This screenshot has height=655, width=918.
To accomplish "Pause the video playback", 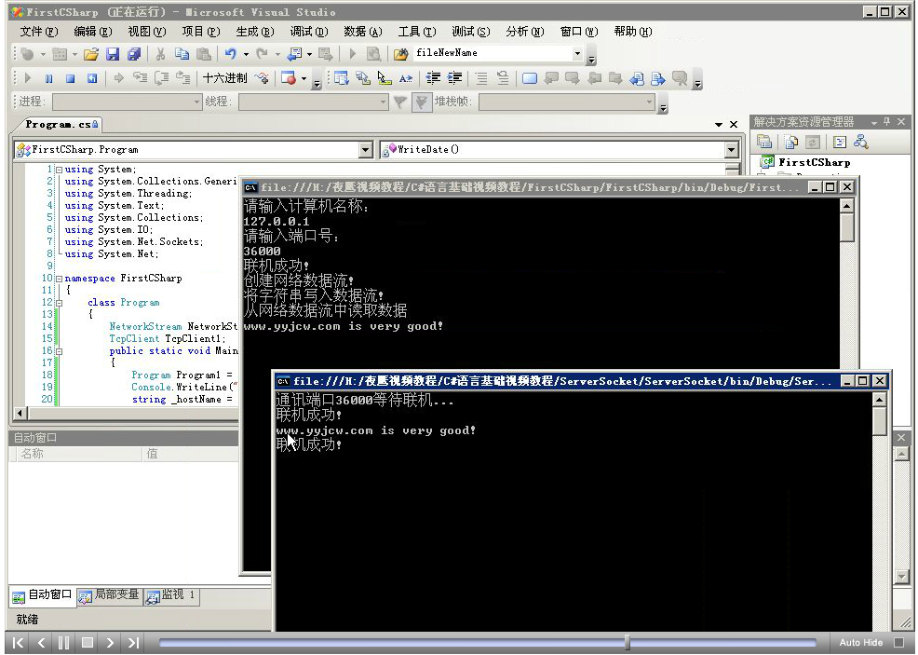I will point(64,643).
